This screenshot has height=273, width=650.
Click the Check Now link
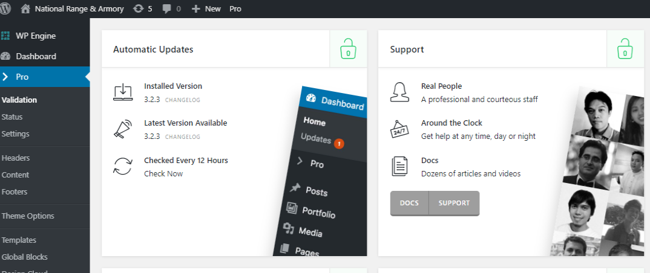coord(163,174)
